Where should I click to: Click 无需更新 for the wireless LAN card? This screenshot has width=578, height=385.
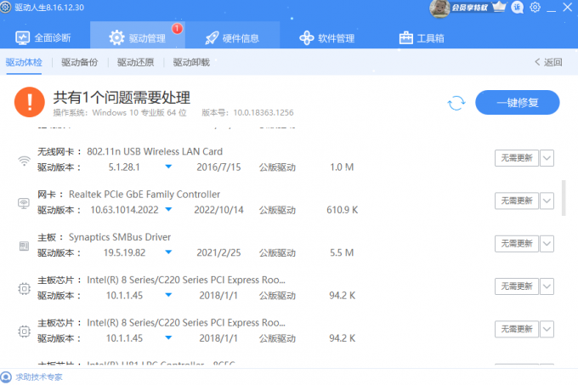click(x=517, y=158)
